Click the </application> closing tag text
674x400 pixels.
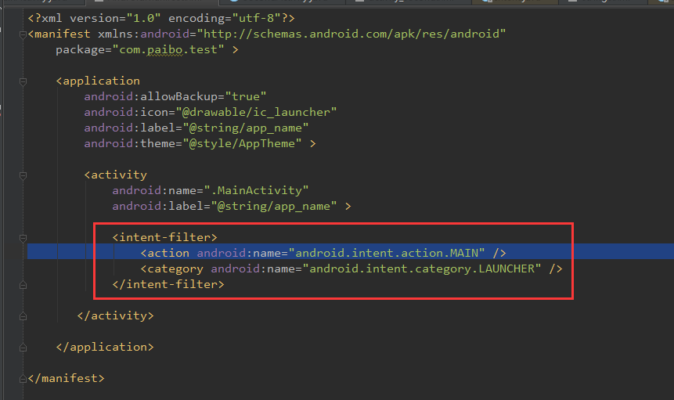coord(105,347)
